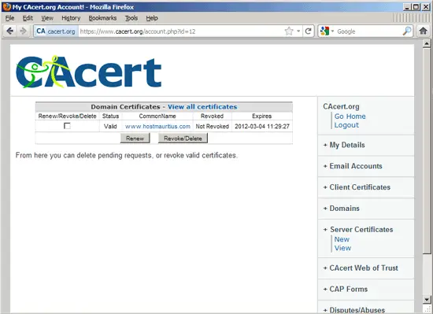Click the Google search engine icon
The width and height of the screenshot is (433, 314).
(324, 31)
